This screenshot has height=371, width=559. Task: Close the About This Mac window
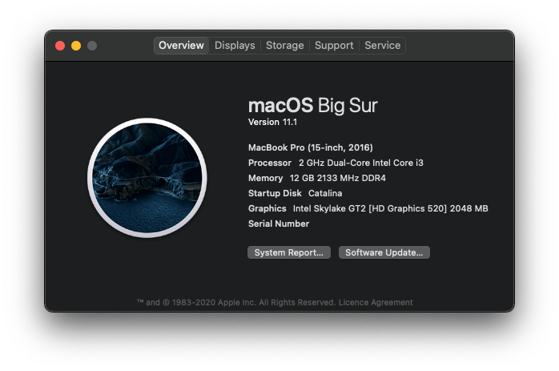pyautogui.click(x=60, y=46)
